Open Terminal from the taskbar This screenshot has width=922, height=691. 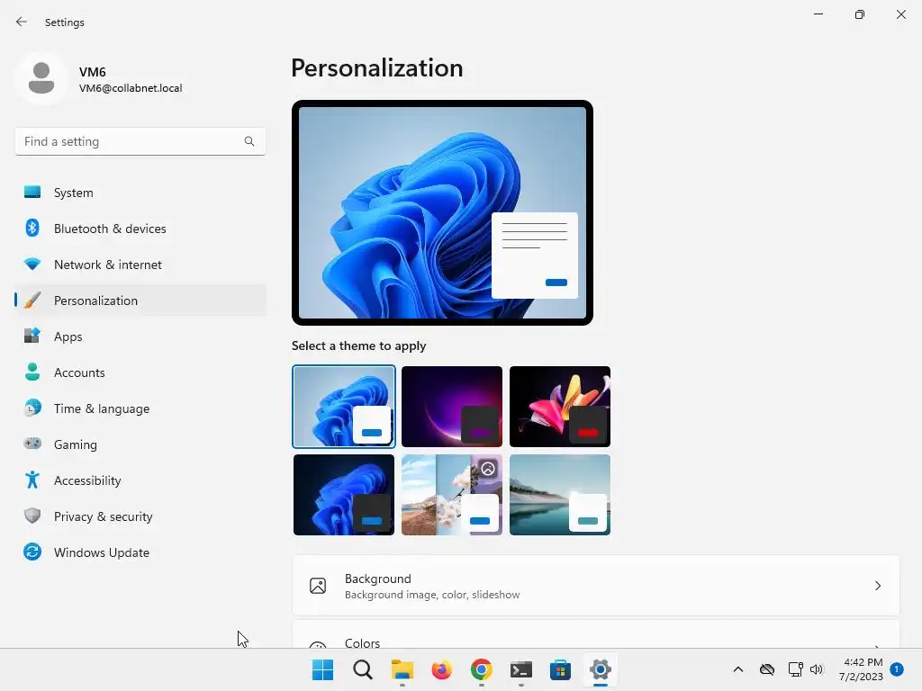pos(521,669)
